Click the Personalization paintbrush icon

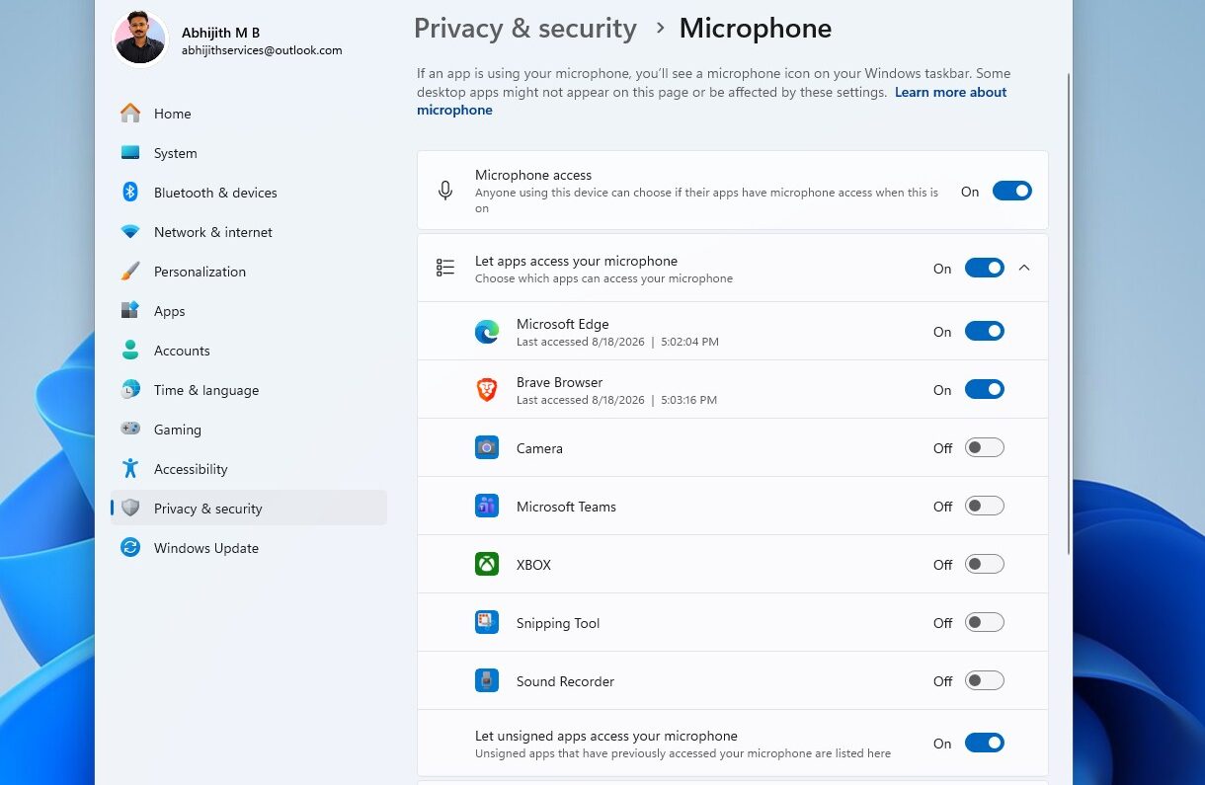pyautogui.click(x=130, y=272)
